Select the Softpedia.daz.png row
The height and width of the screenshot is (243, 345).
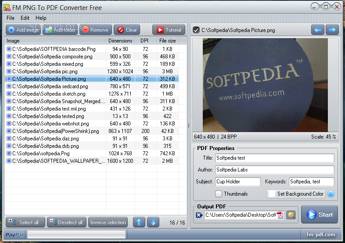point(92,139)
